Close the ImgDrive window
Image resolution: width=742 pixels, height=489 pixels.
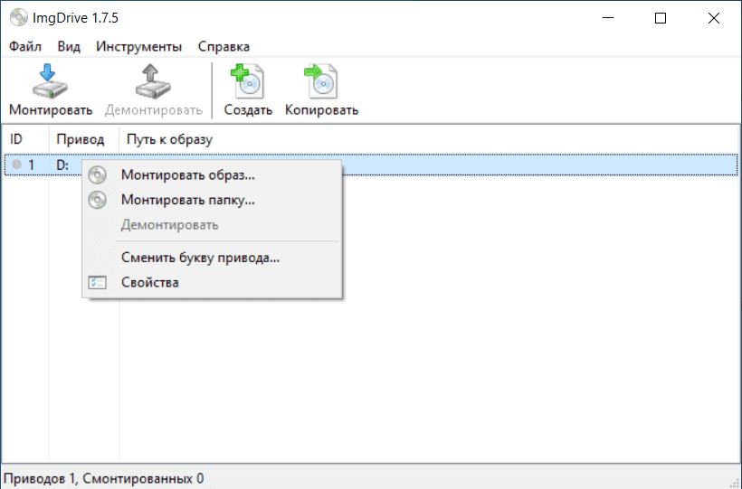point(714,18)
